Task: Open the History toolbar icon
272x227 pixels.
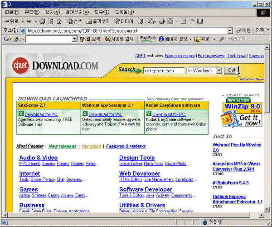Action: [x=141, y=21]
